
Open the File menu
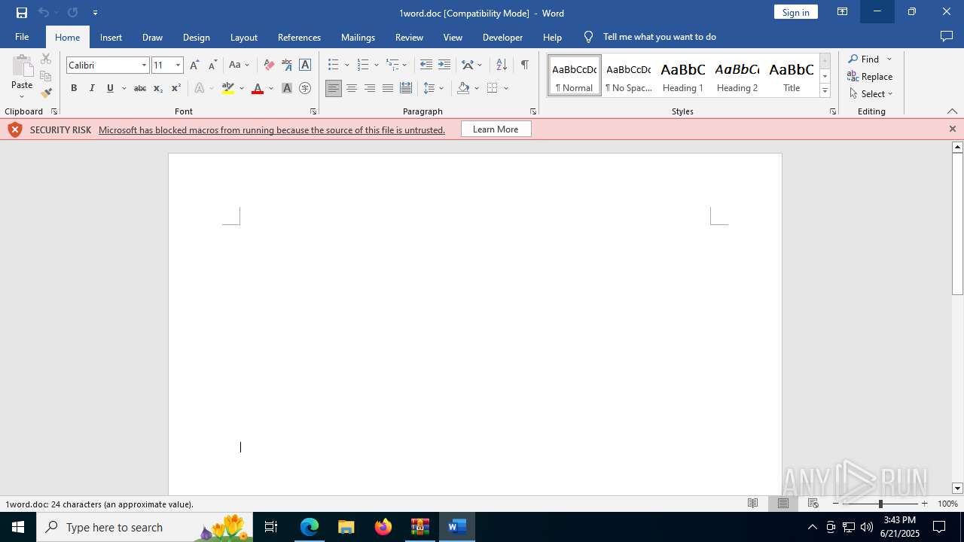22,37
